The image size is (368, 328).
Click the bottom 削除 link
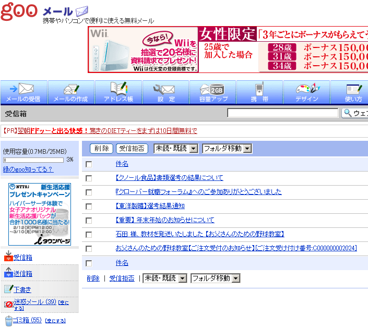coord(93,278)
